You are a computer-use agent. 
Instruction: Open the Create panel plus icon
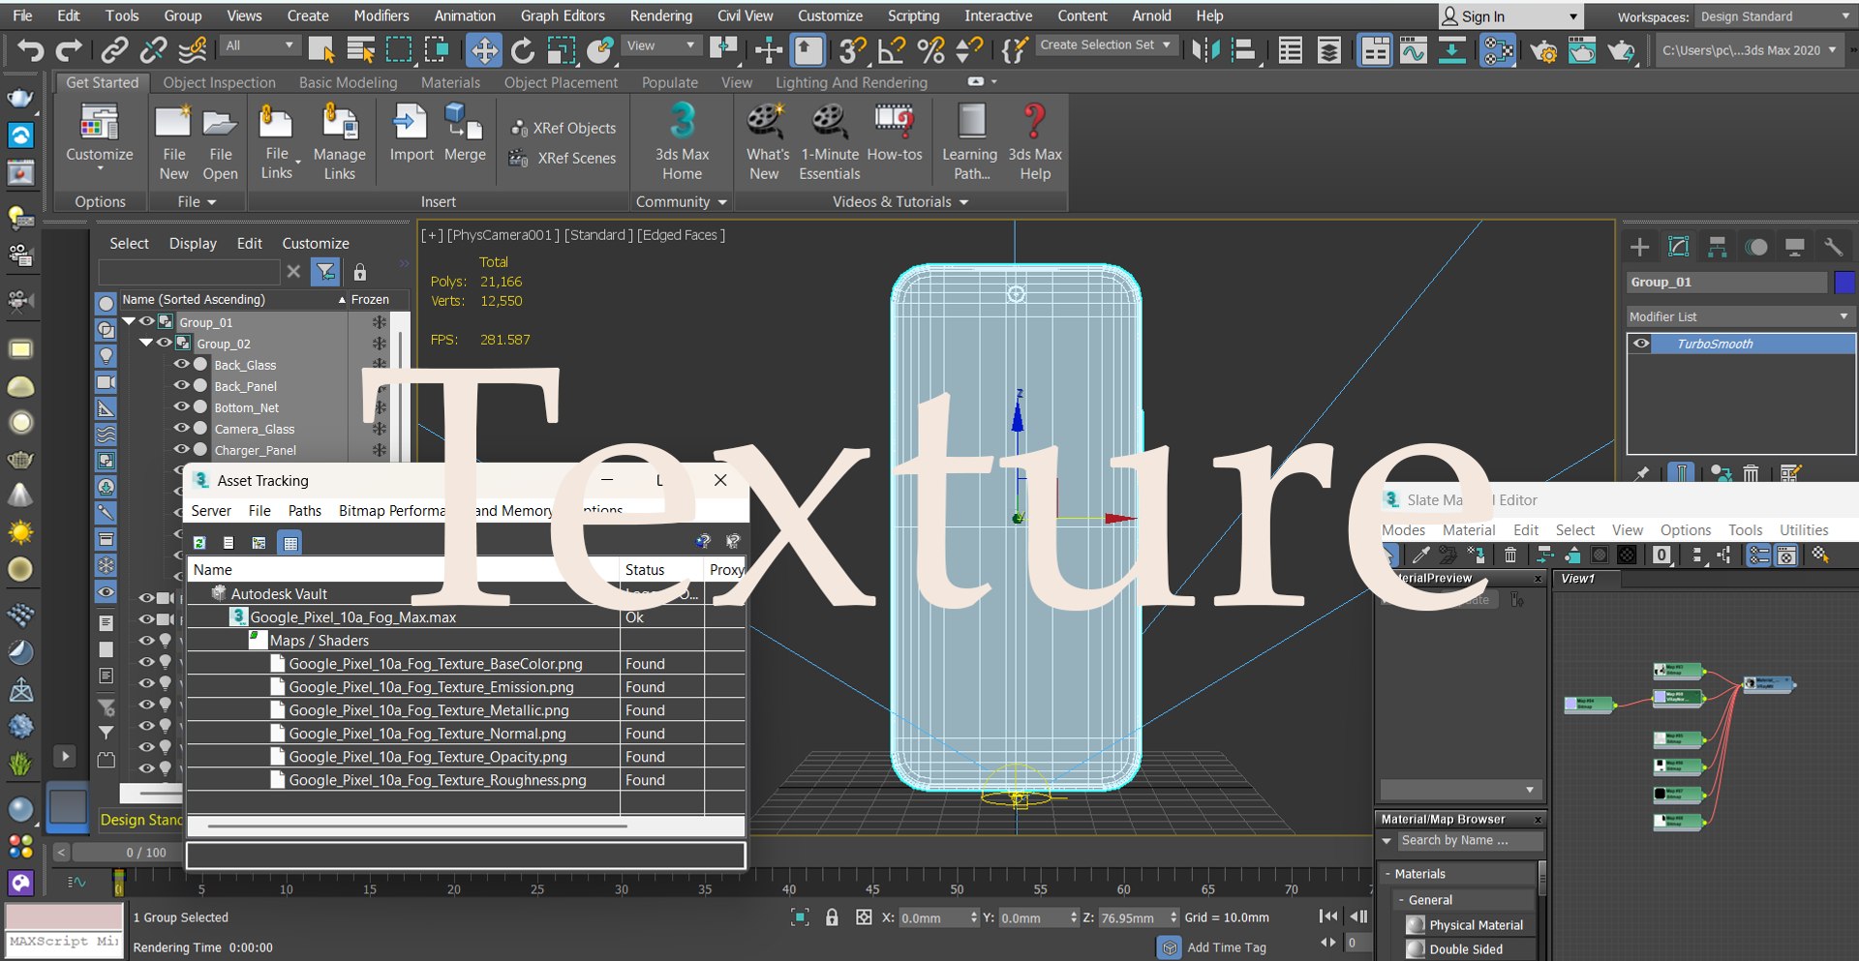[x=1639, y=248]
